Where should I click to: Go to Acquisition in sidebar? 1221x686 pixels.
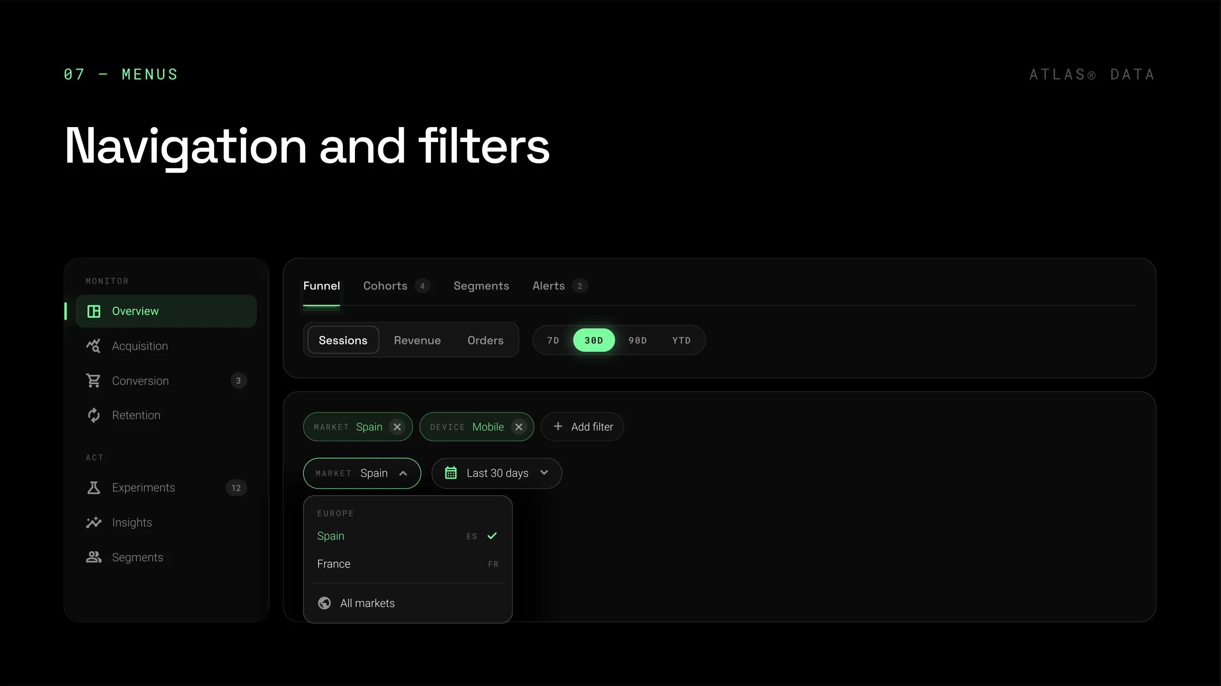(166, 346)
